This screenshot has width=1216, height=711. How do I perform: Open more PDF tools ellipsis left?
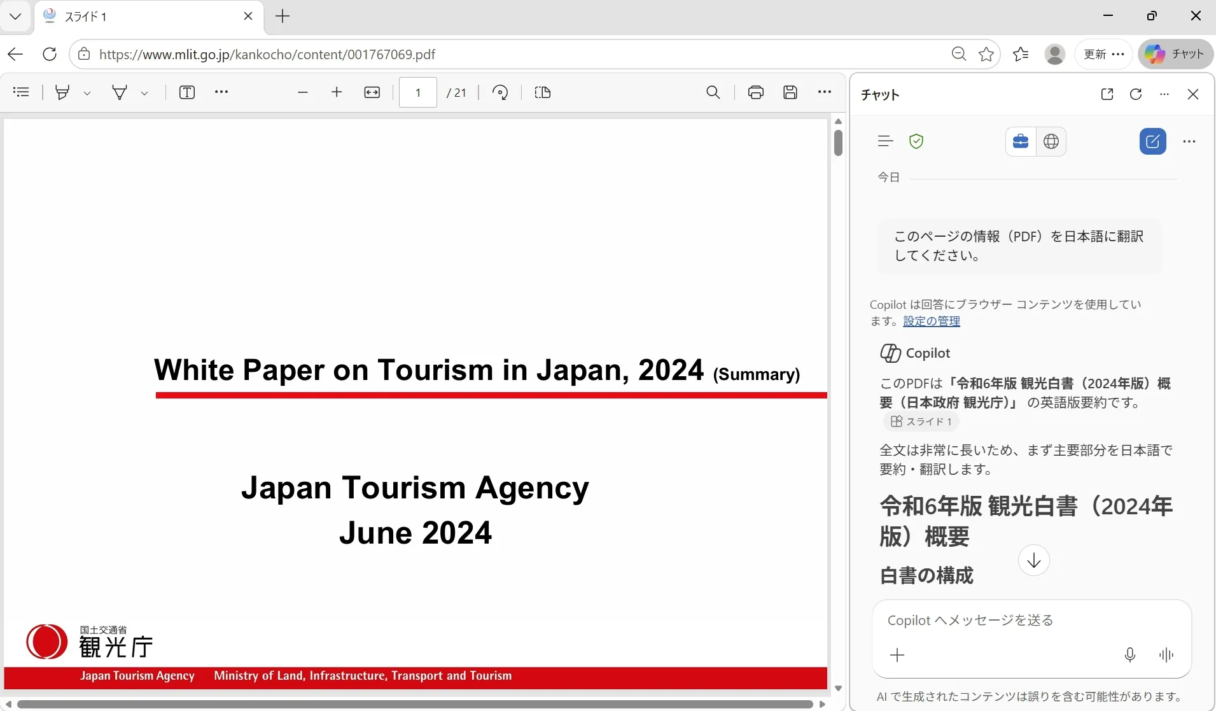point(221,92)
